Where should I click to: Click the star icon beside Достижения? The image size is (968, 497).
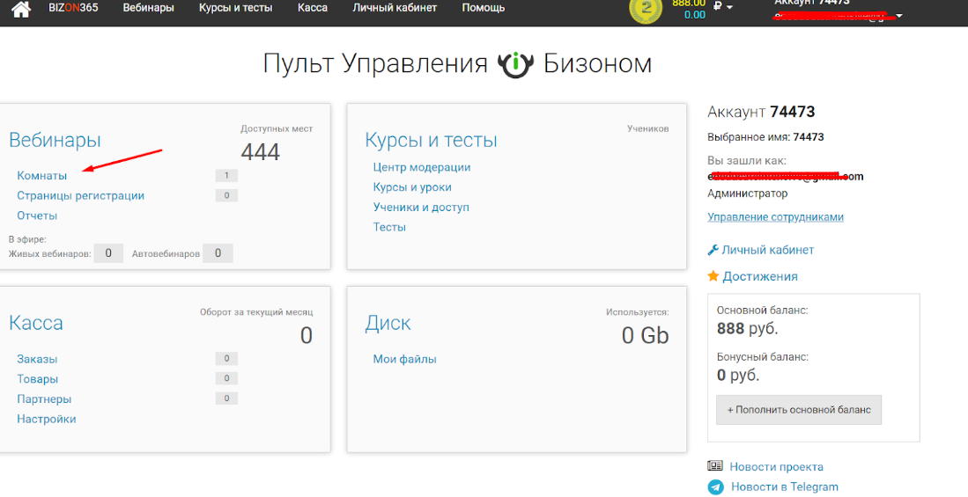click(x=713, y=276)
